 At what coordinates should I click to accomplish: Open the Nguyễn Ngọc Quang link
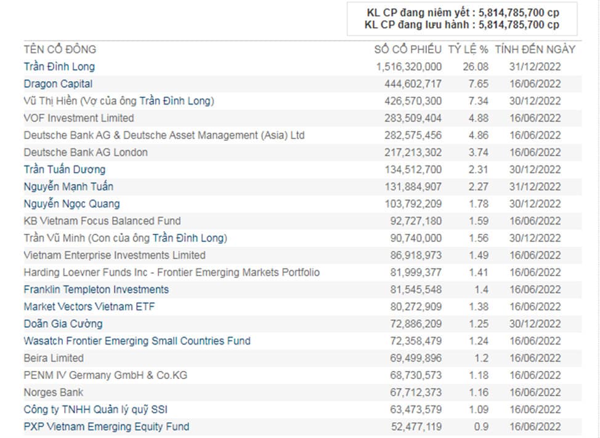(72, 204)
